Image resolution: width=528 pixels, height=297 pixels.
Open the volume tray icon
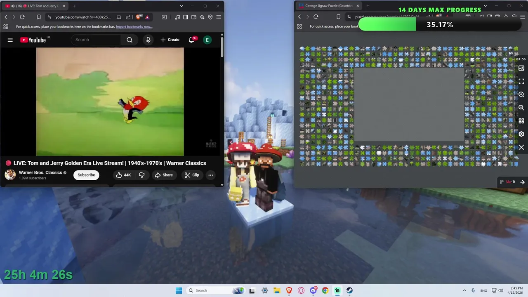pos(501,290)
